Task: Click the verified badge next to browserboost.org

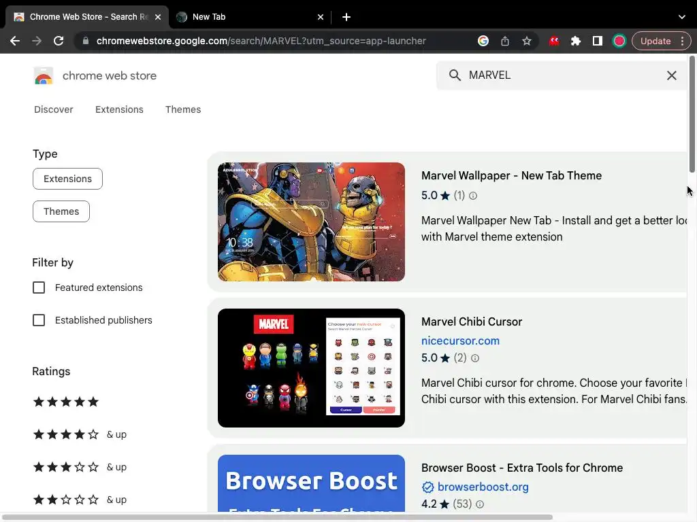Action: click(x=427, y=487)
